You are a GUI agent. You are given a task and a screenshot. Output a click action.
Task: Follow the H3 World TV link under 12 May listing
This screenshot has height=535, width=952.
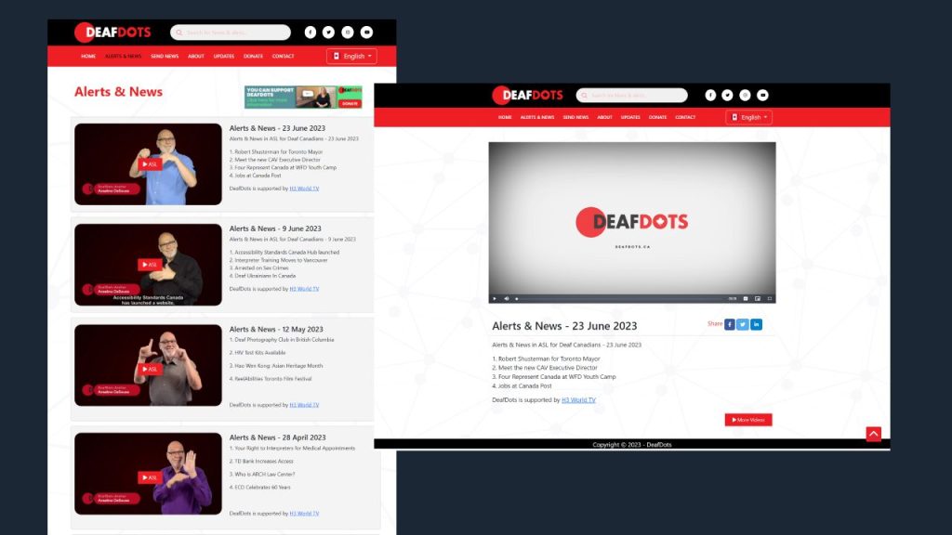coord(304,405)
